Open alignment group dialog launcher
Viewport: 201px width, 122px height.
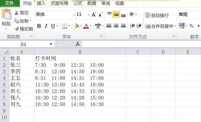174,36
